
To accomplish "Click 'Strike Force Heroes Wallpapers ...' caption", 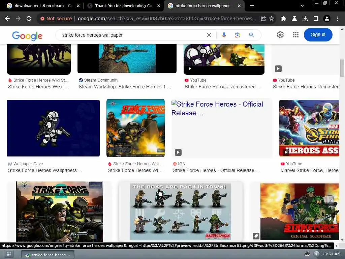I will [x=45, y=170].
